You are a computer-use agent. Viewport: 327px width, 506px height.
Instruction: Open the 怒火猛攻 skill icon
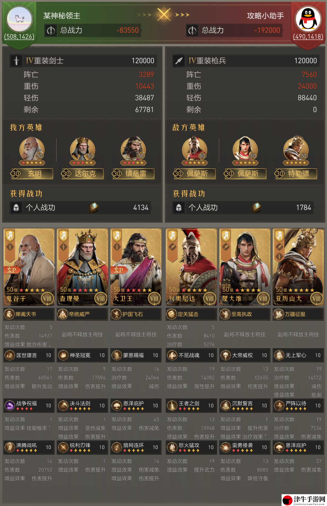coord(172,447)
